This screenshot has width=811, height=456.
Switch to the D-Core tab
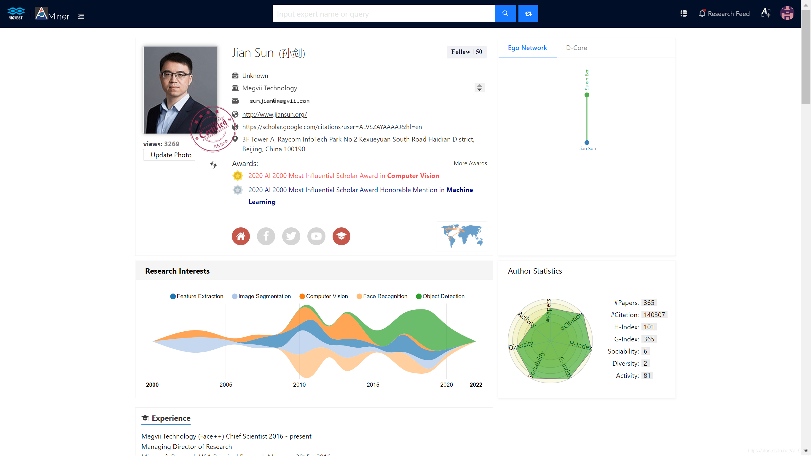click(x=576, y=48)
